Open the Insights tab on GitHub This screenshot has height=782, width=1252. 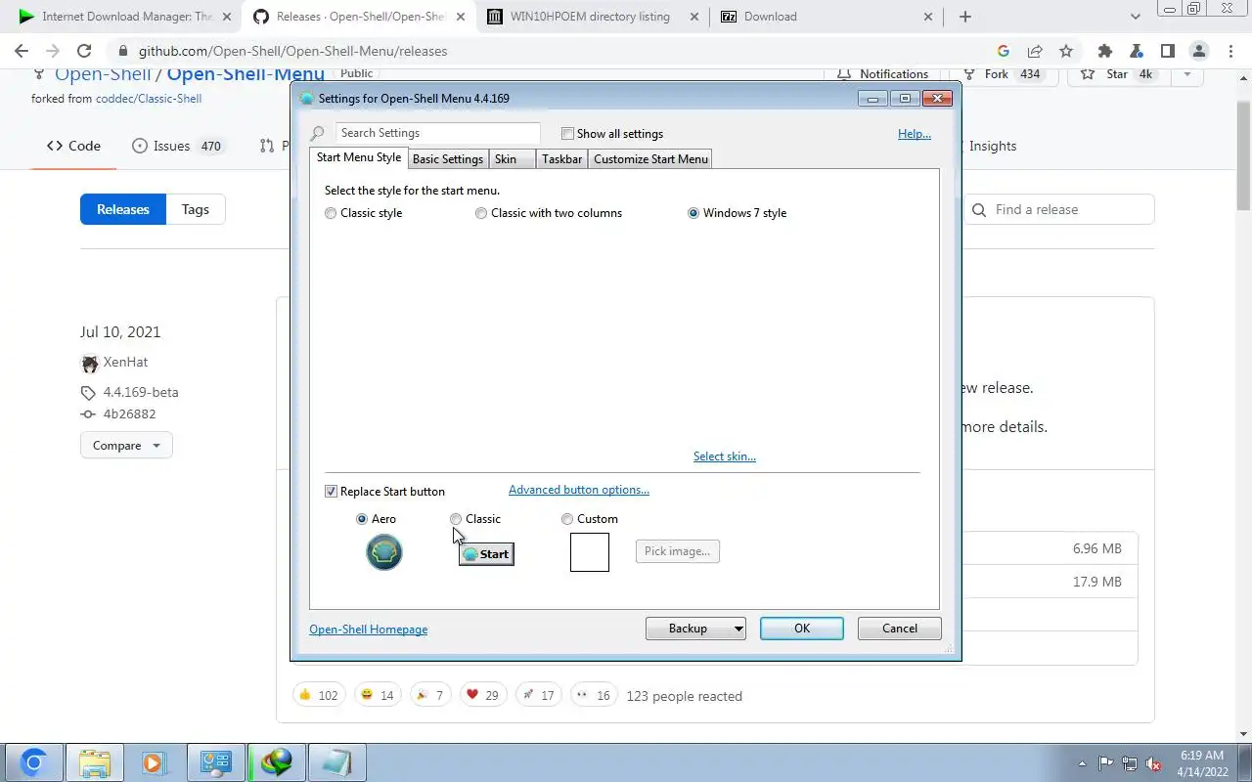click(x=992, y=146)
